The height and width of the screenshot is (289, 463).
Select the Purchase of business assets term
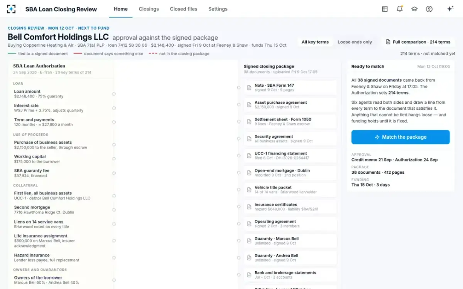[x=62, y=145]
